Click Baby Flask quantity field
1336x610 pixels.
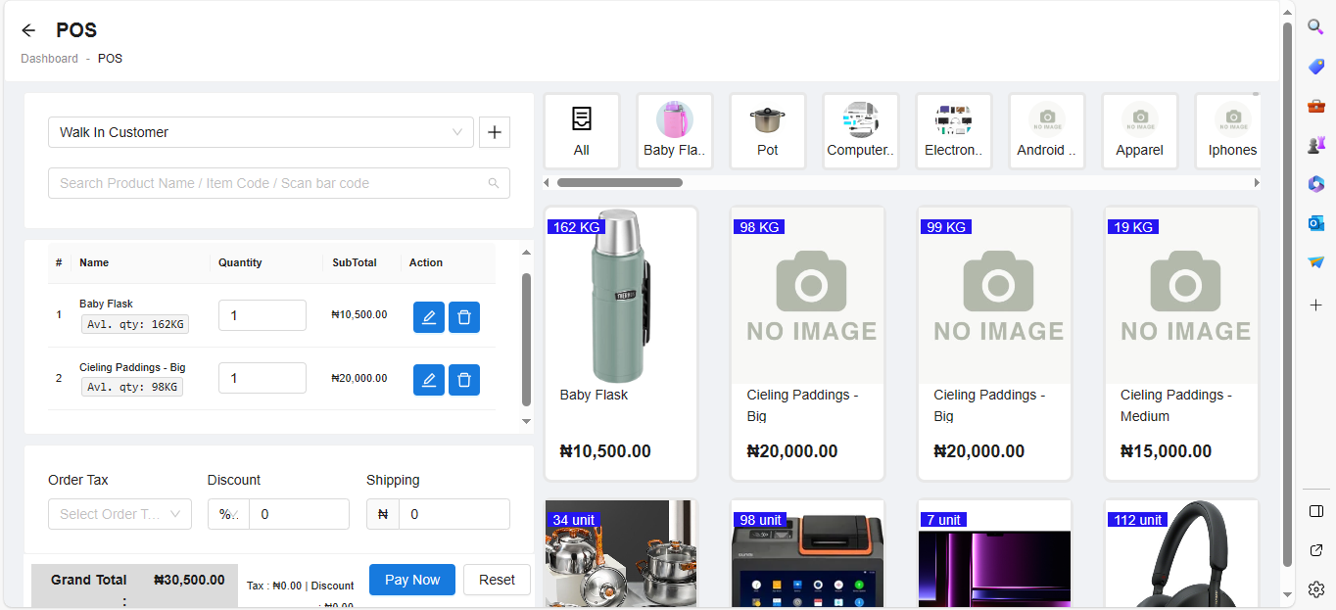pos(262,315)
